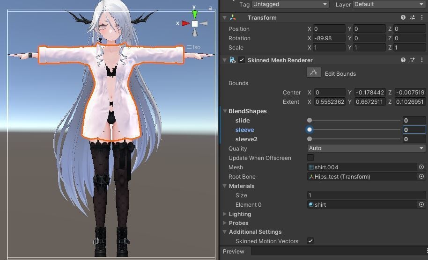Click the sleeve2 blendshape slider handle

click(x=309, y=139)
